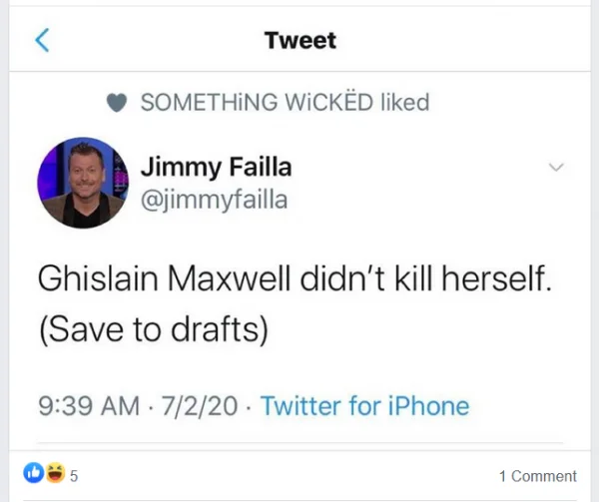This screenshot has width=599, height=502.
Task: Click the word herself in the tweet
Action: 496,278
